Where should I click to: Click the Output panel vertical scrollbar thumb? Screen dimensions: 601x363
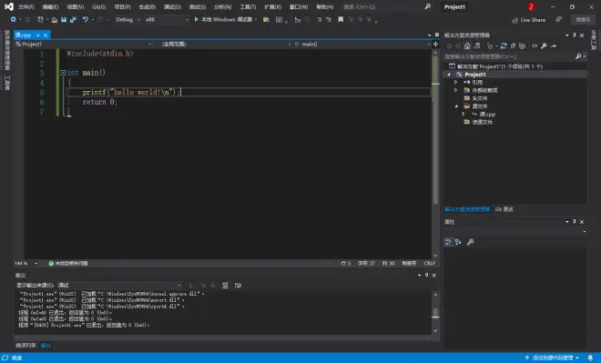click(435, 313)
